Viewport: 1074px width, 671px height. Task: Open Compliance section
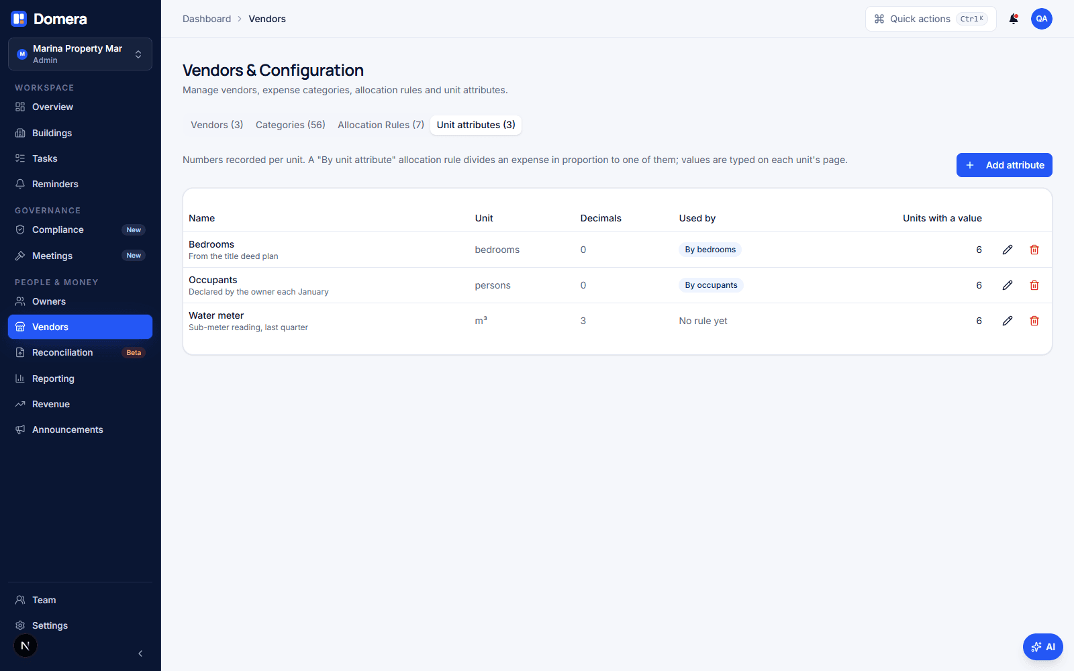point(80,229)
